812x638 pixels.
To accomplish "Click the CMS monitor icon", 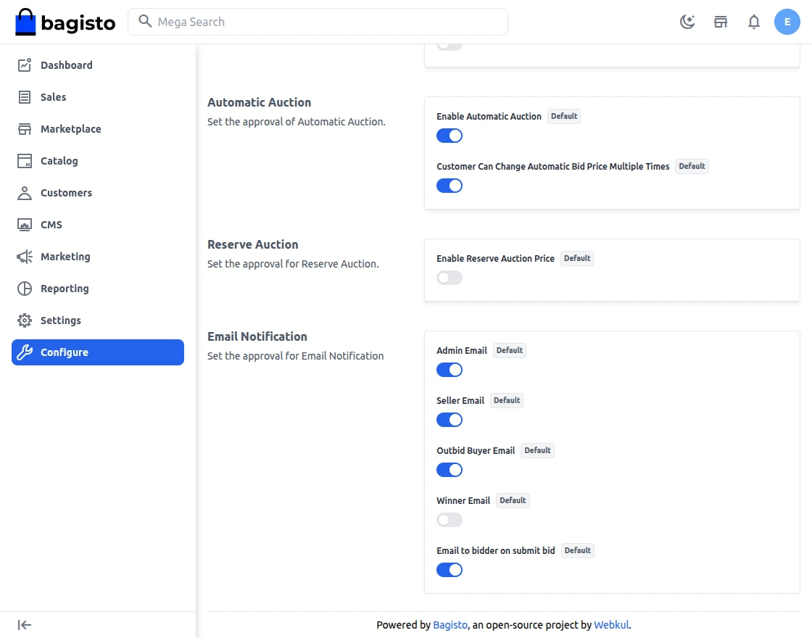I will [25, 225].
